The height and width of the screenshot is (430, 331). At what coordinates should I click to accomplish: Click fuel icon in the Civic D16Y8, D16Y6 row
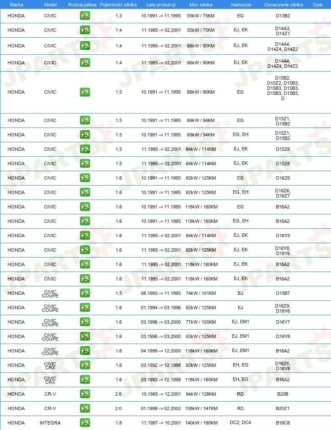click(x=85, y=250)
